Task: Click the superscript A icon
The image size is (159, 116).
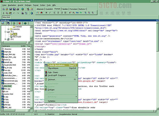Action: tap(70, 13)
